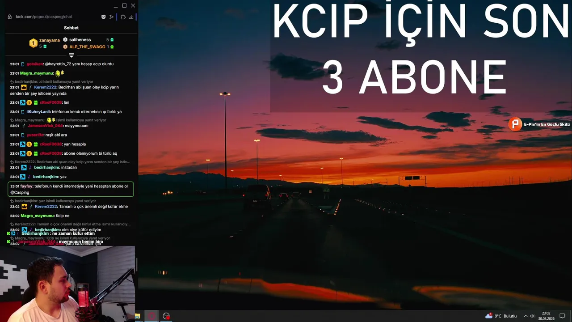Open the shield protection icon in address bar
Viewport: 572px width, 322px height.
coord(104,17)
